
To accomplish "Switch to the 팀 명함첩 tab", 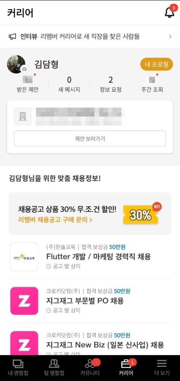I will (x=54, y=368).
